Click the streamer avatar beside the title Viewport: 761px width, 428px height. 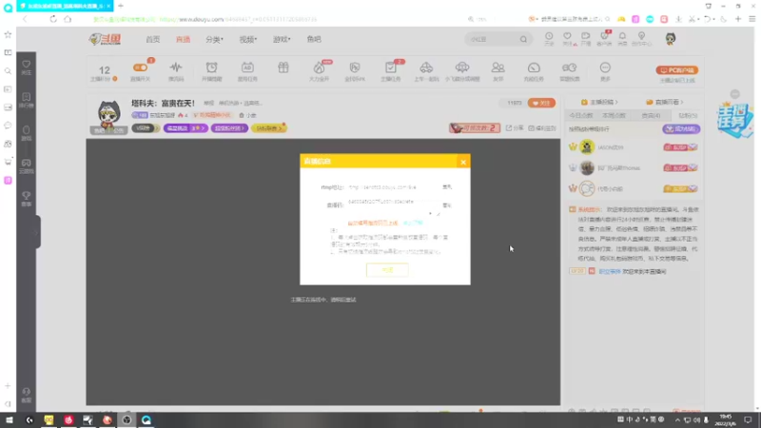coord(108,115)
